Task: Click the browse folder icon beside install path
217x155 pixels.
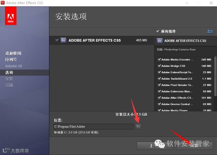Action: 138,127
